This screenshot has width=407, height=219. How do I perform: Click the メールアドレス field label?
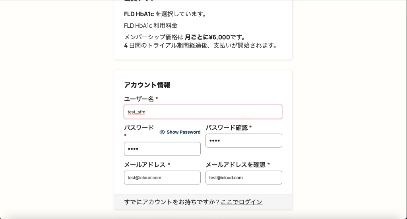145,165
